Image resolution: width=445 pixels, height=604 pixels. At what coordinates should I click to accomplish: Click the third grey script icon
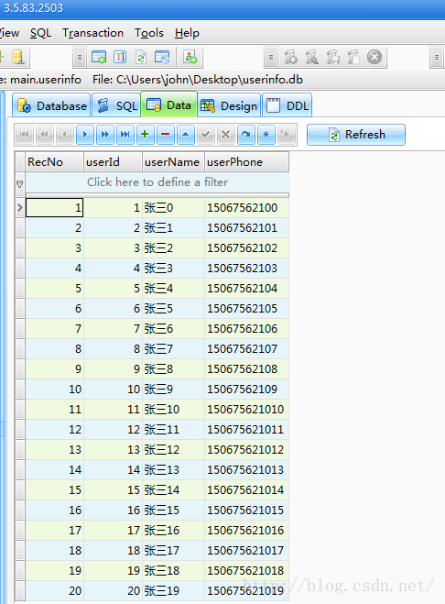point(333,58)
